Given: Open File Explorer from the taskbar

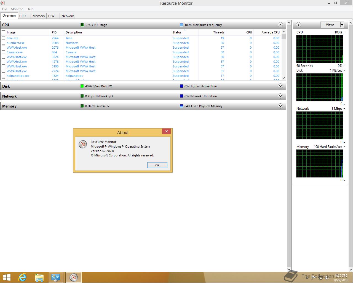Looking at the screenshot, I should pyautogui.click(x=39, y=277).
